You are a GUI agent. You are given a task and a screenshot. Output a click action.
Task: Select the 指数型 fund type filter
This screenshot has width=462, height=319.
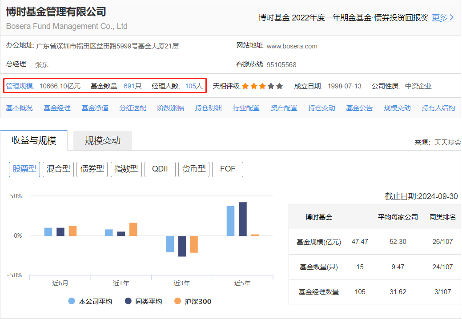click(x=126, y=169)
